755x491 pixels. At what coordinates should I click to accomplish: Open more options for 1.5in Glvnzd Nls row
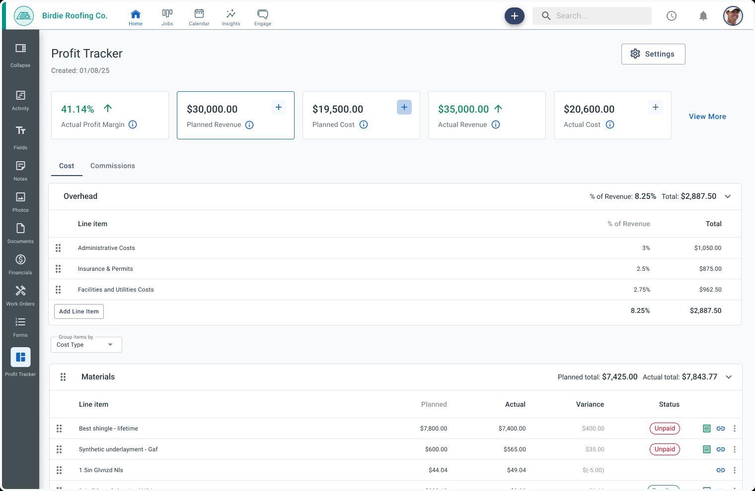pos(735,470)
